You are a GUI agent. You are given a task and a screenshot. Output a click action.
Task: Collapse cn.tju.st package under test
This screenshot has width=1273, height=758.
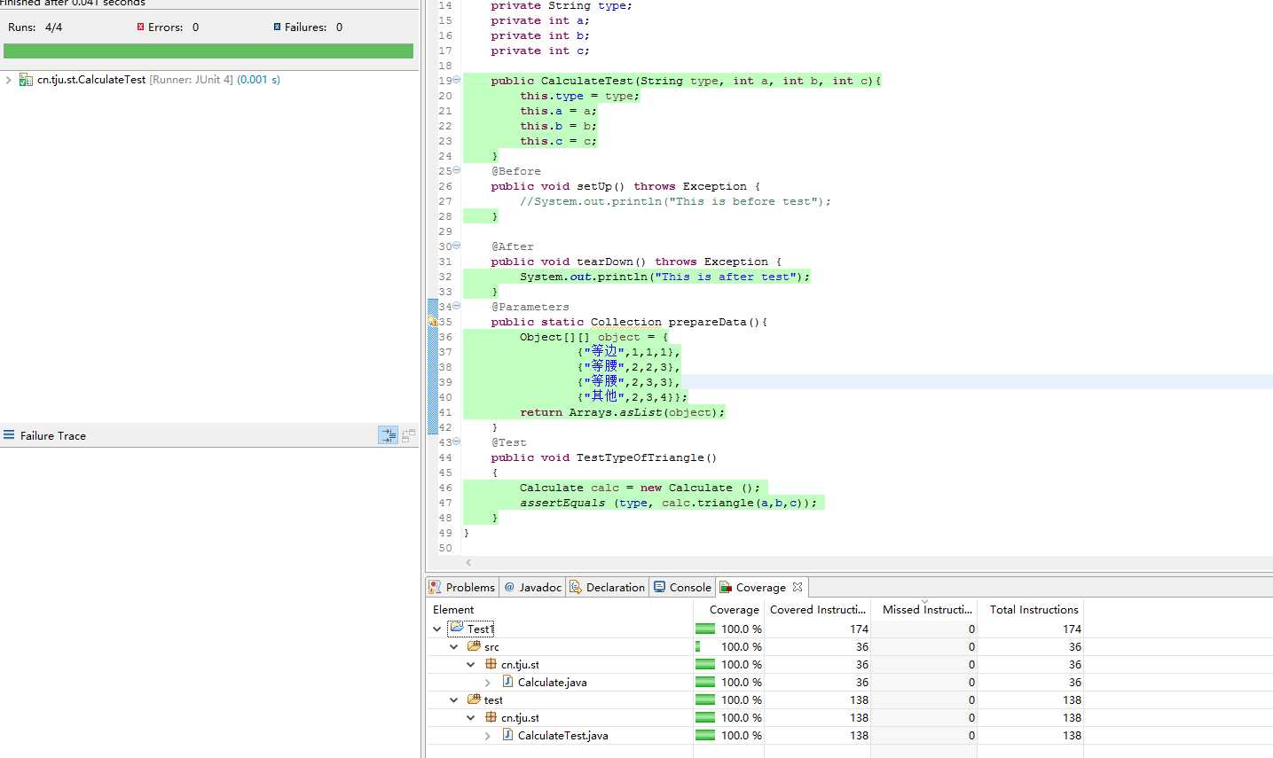[x=470, y=717]
